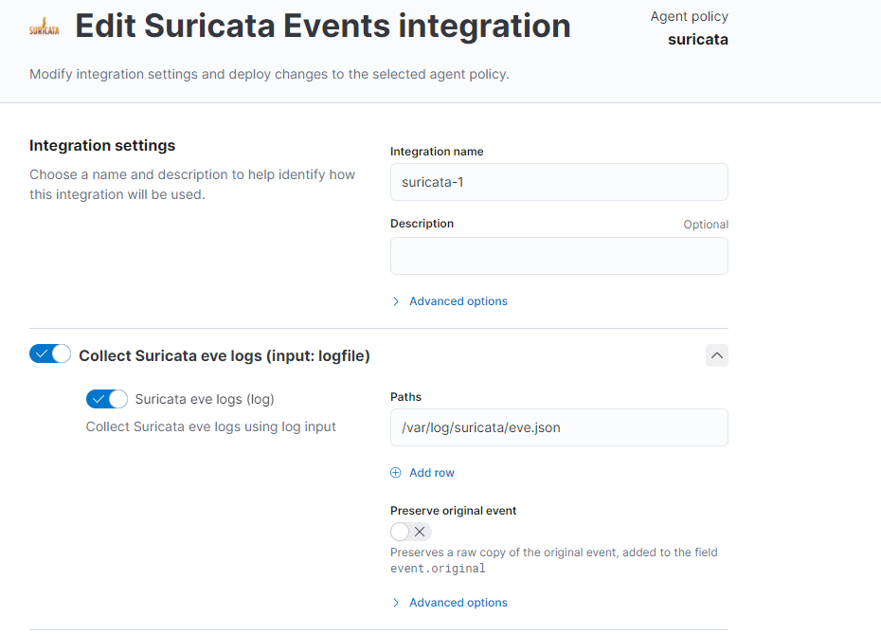Screen dimensions: 881x634
Task: Click the plus icon beside Add row
Action: [396, 472]
